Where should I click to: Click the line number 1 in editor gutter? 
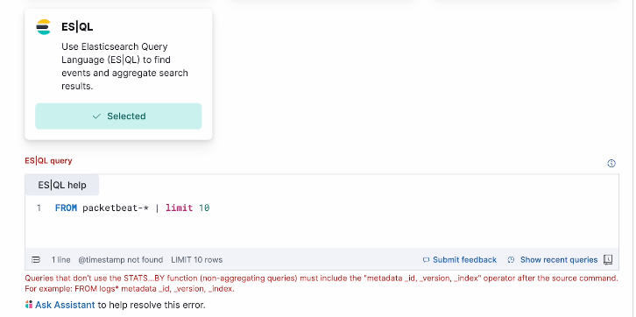pos(39,208)
